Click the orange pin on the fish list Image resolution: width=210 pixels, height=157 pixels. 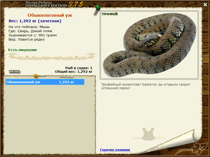[36, 76]
